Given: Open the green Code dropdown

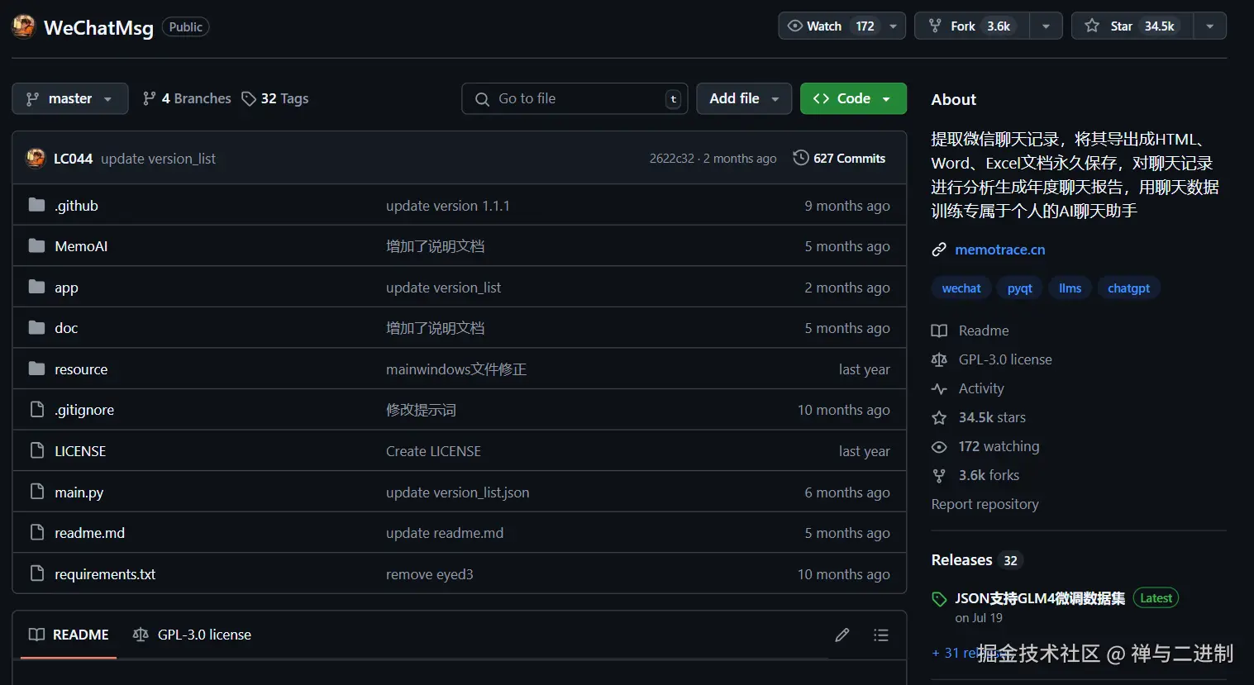Looking at the screenshot, I should [853, 98].
